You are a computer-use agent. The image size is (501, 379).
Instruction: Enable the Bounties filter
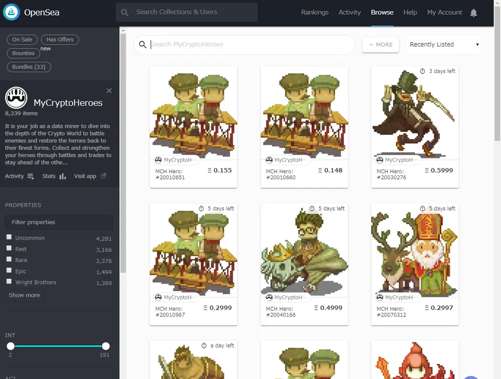point(23,53)
